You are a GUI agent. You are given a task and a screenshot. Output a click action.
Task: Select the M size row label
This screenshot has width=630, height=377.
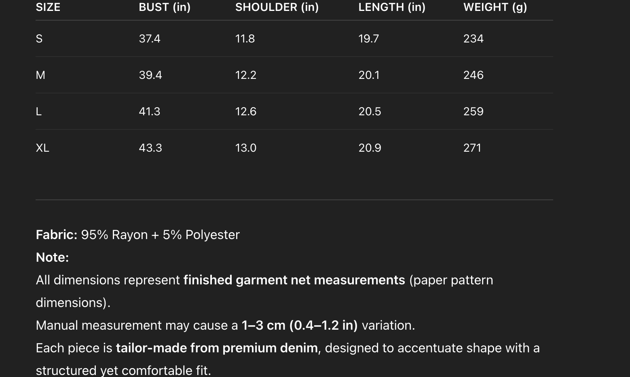pos(40,75)
